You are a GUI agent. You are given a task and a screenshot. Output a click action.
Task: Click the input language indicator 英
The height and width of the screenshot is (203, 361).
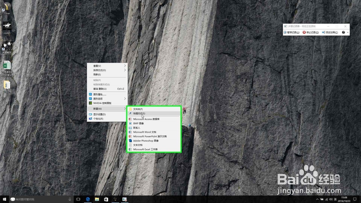point(335,199)
